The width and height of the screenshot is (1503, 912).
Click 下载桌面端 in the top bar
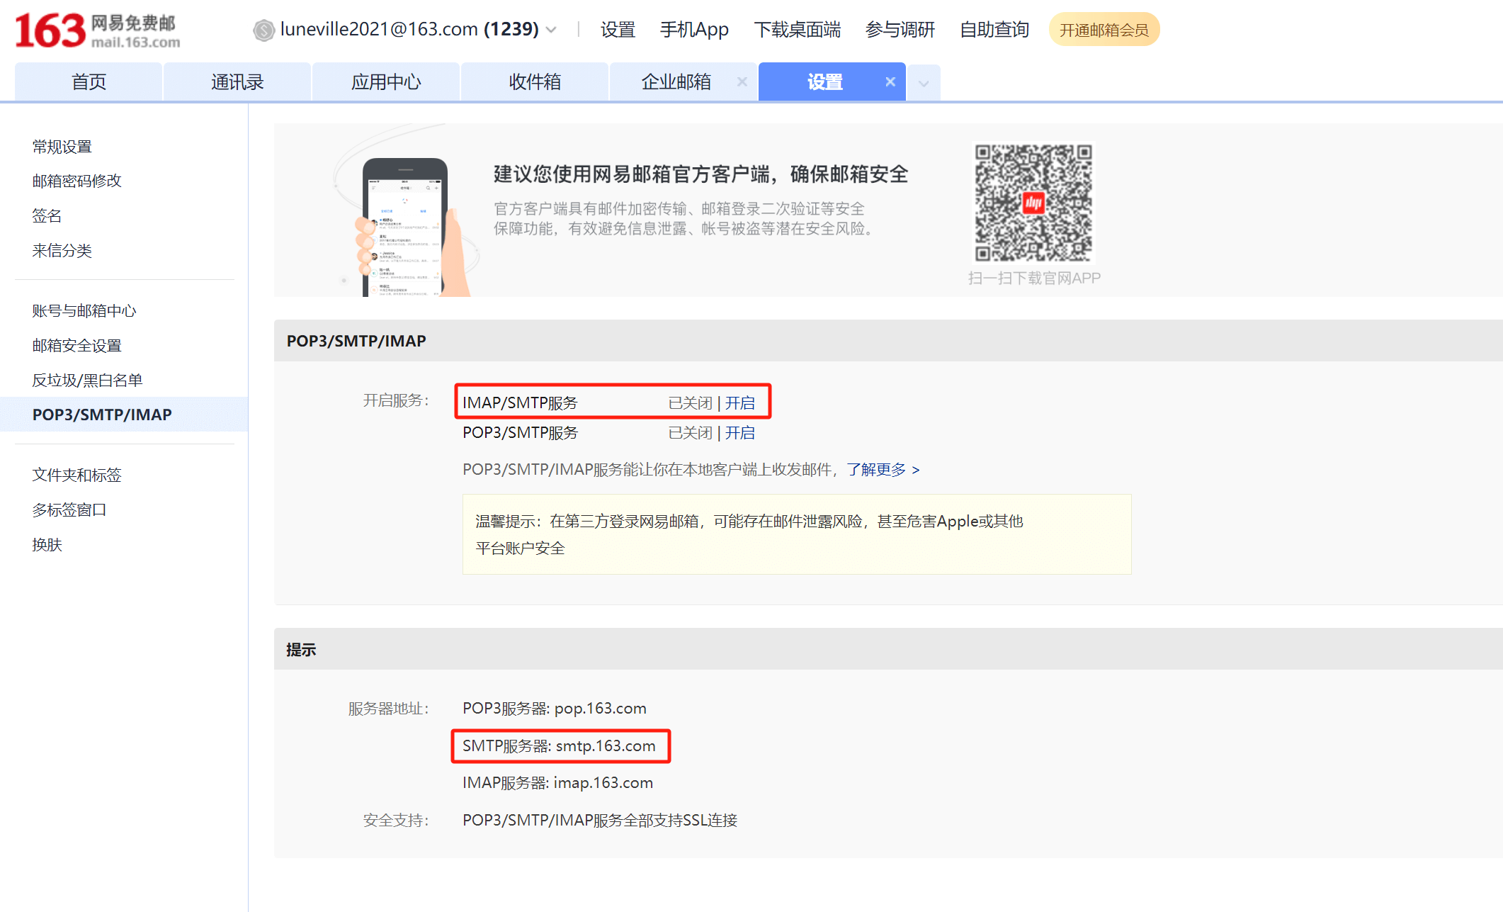(797, 30)
